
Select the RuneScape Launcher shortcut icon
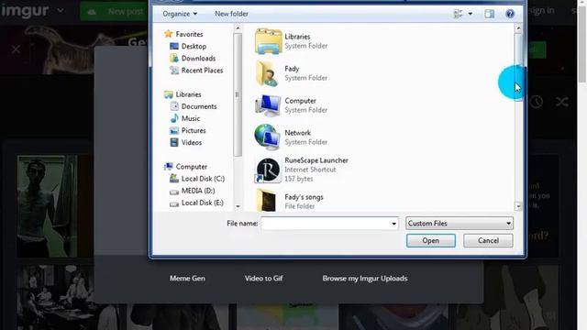[x=267, y=170]
